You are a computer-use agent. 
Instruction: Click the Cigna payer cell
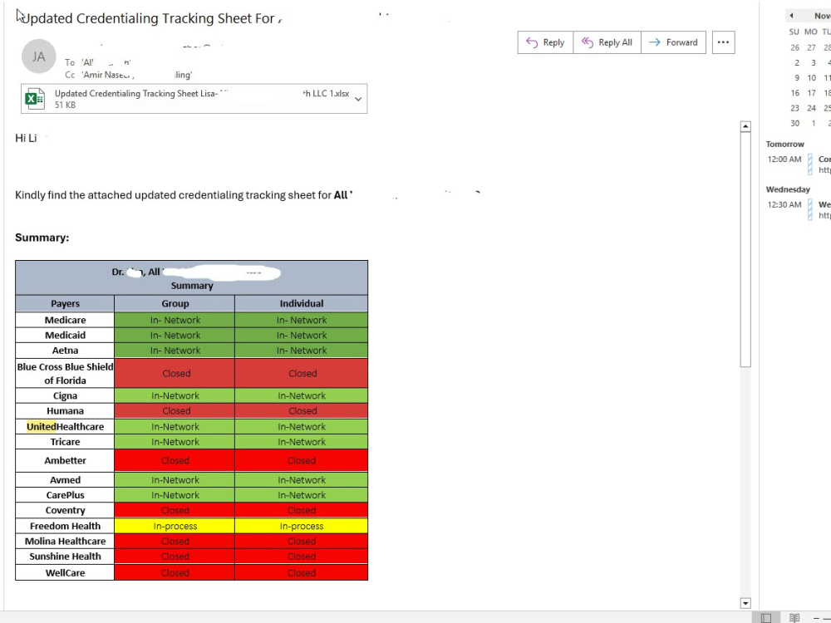click(x=65, y=395)
